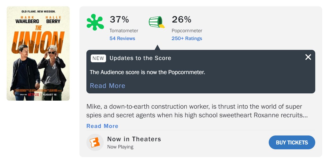
Task: Click the 26% Popcornmeter score
Action: coord(181,20)
